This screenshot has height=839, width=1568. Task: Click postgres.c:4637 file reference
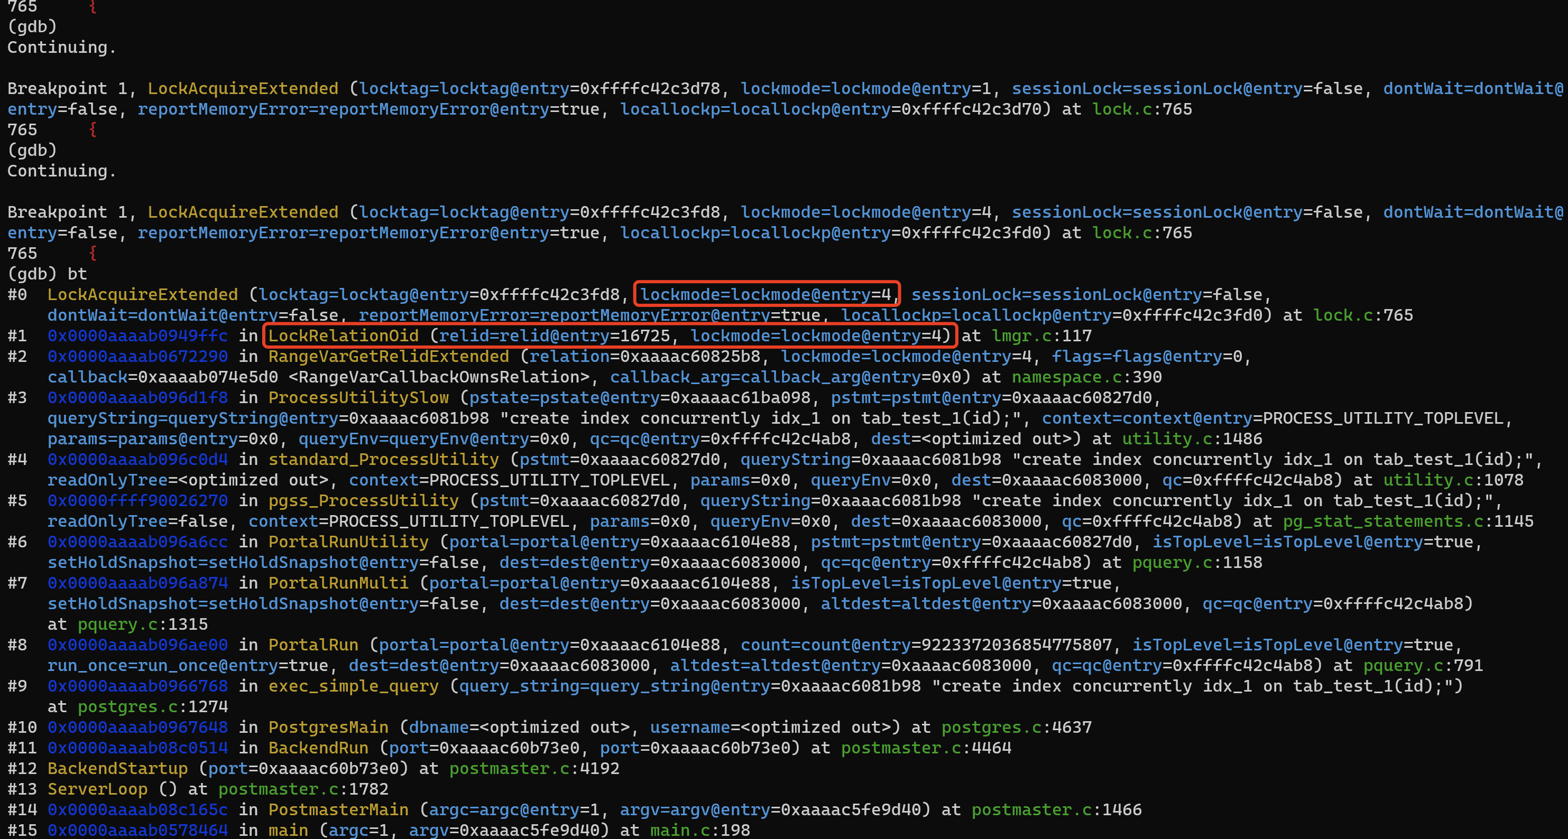pos(1016,727)
